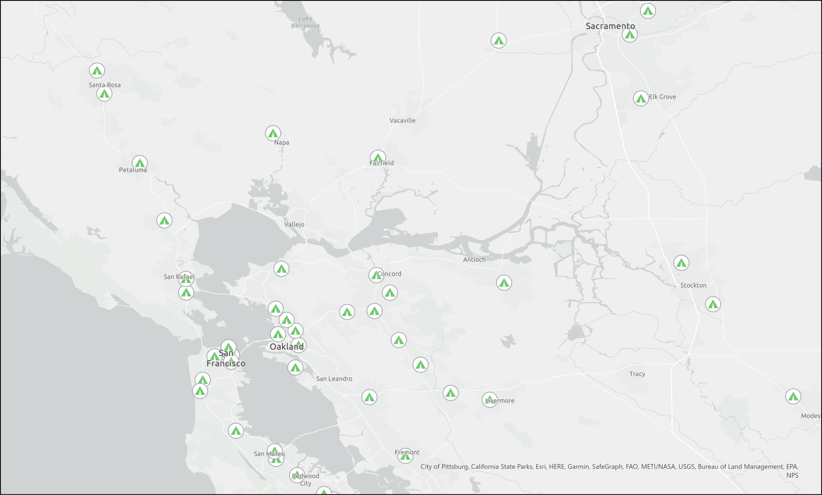Click the tent marker southeast of Stockton

[713, 304]
